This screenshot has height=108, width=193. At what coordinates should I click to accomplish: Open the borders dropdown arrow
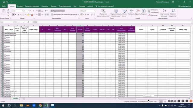point(25,15)
